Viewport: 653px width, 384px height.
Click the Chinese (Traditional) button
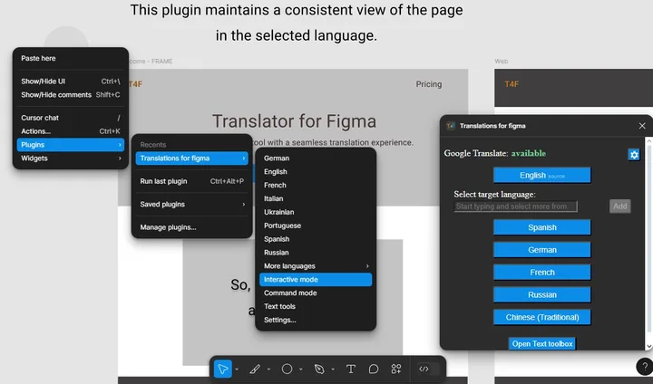(541, 318)
